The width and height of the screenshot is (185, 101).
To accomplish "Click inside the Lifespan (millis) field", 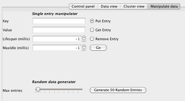I will point(57,39).
